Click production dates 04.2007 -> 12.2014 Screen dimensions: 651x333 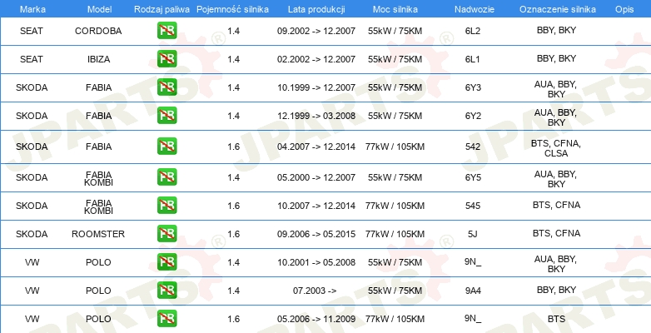coord(316,147)
